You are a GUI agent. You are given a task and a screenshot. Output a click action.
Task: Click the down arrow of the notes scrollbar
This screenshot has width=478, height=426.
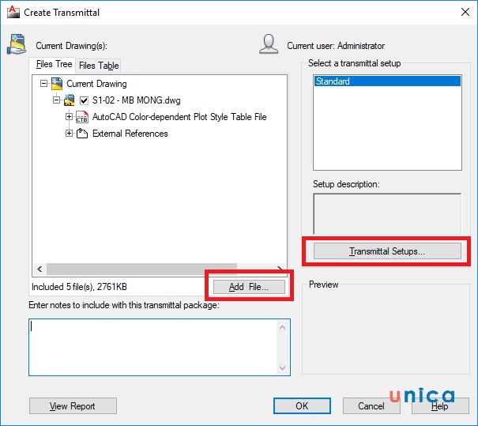pyautogui.click(x=282, y=368)
